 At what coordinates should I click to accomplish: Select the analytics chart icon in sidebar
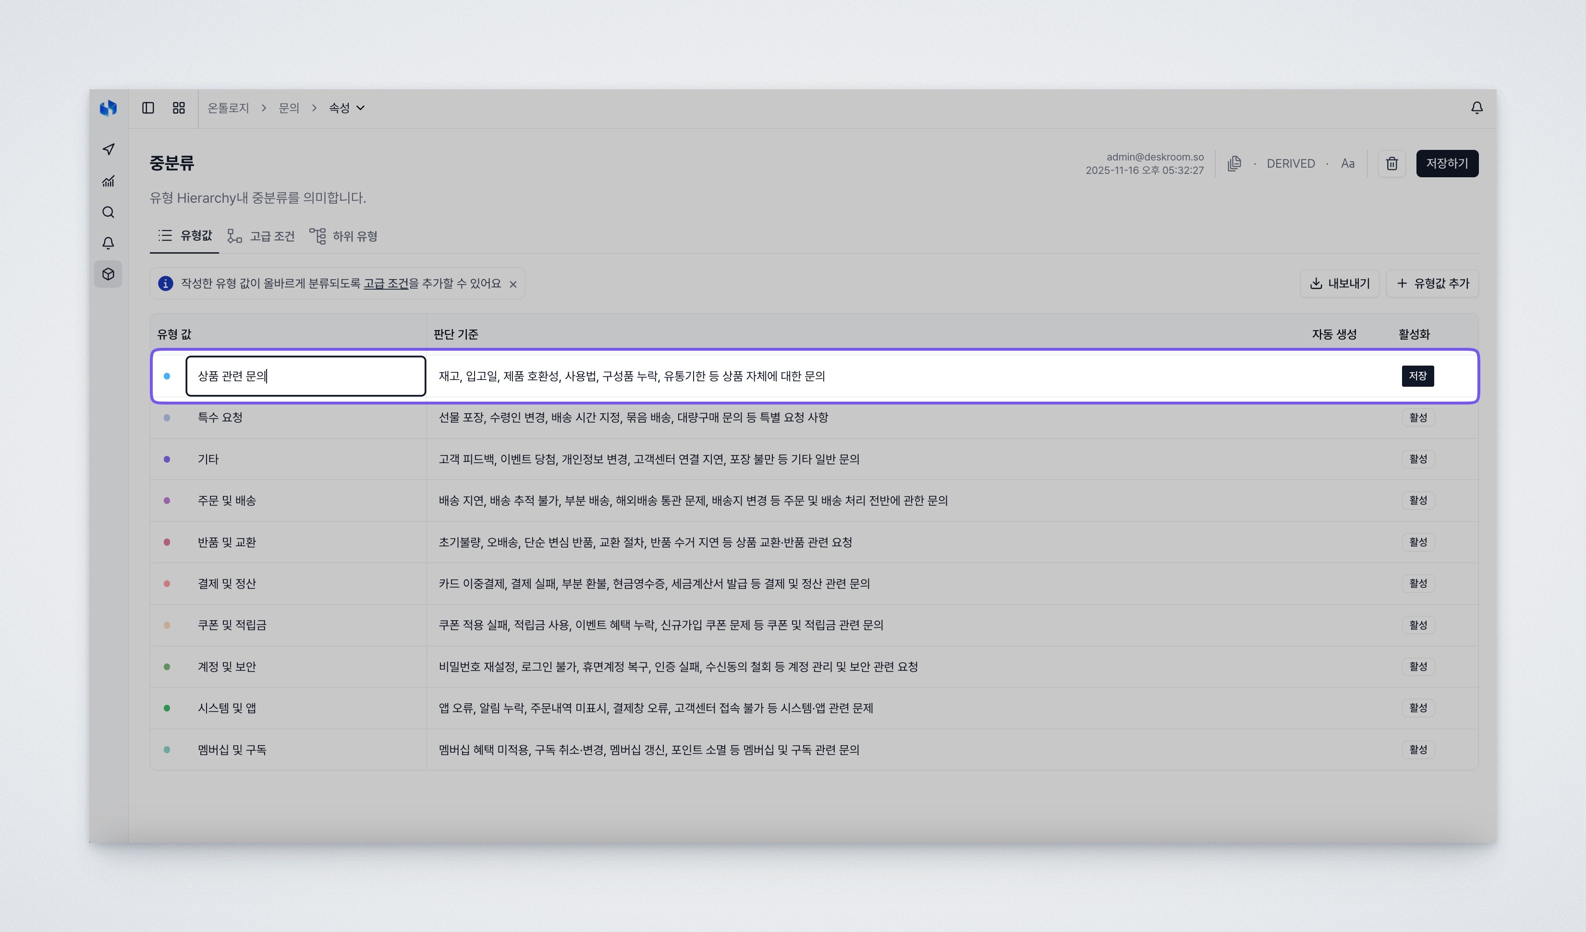point(108,181)
